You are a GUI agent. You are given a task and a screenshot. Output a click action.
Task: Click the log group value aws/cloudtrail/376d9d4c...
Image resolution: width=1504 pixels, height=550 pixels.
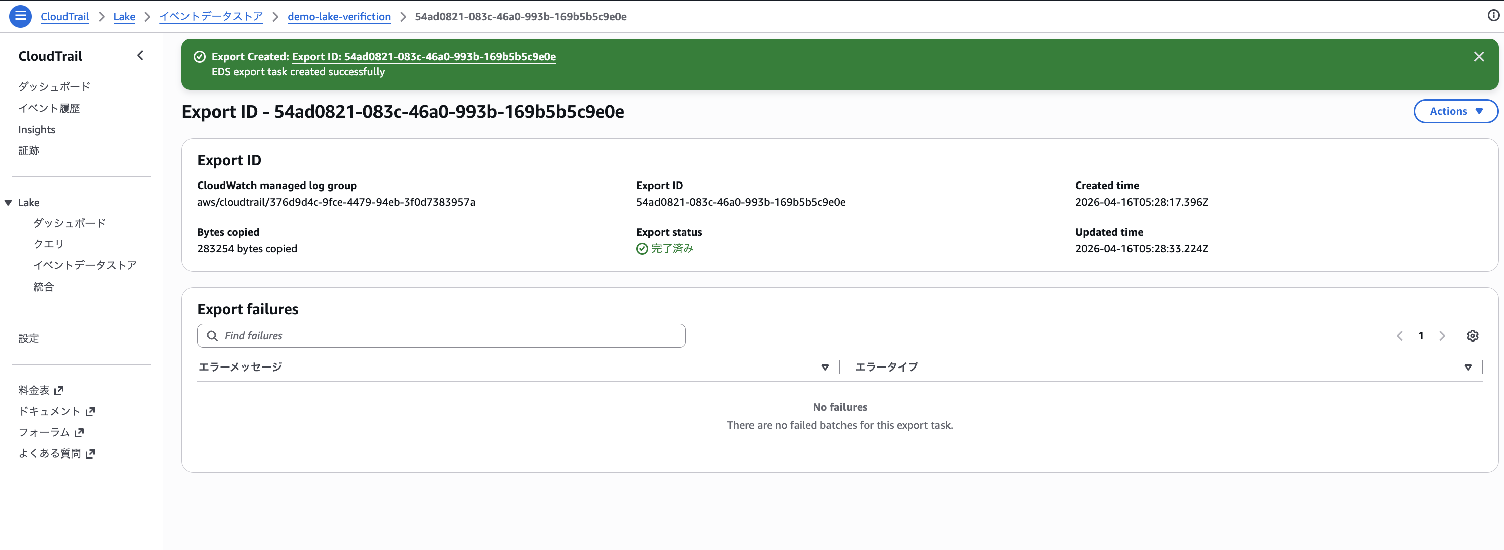[336, 202]
